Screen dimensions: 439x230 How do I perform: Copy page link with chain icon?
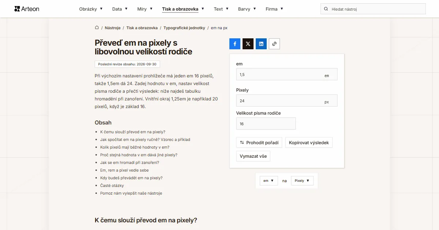[274, 44]
